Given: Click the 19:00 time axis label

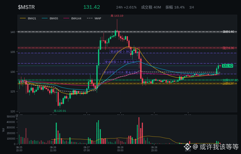Looking at the screenshot, I should tap(188, 150).
